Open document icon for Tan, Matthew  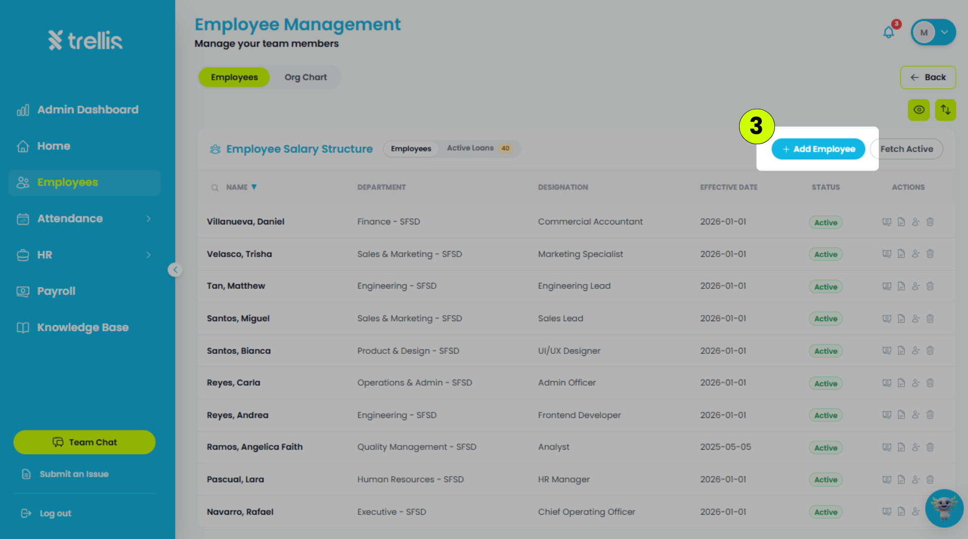click(901, 286)
